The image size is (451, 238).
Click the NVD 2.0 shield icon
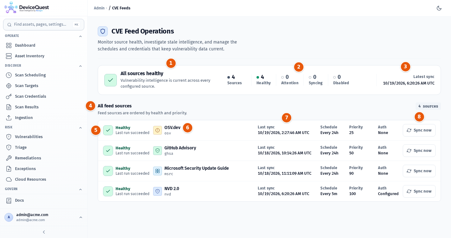pyautogui.click(x=158, y=191)
